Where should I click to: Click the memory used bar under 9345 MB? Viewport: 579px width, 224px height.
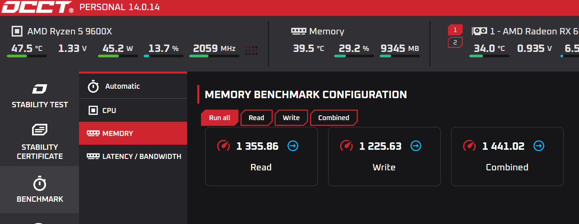coord(400,56)
